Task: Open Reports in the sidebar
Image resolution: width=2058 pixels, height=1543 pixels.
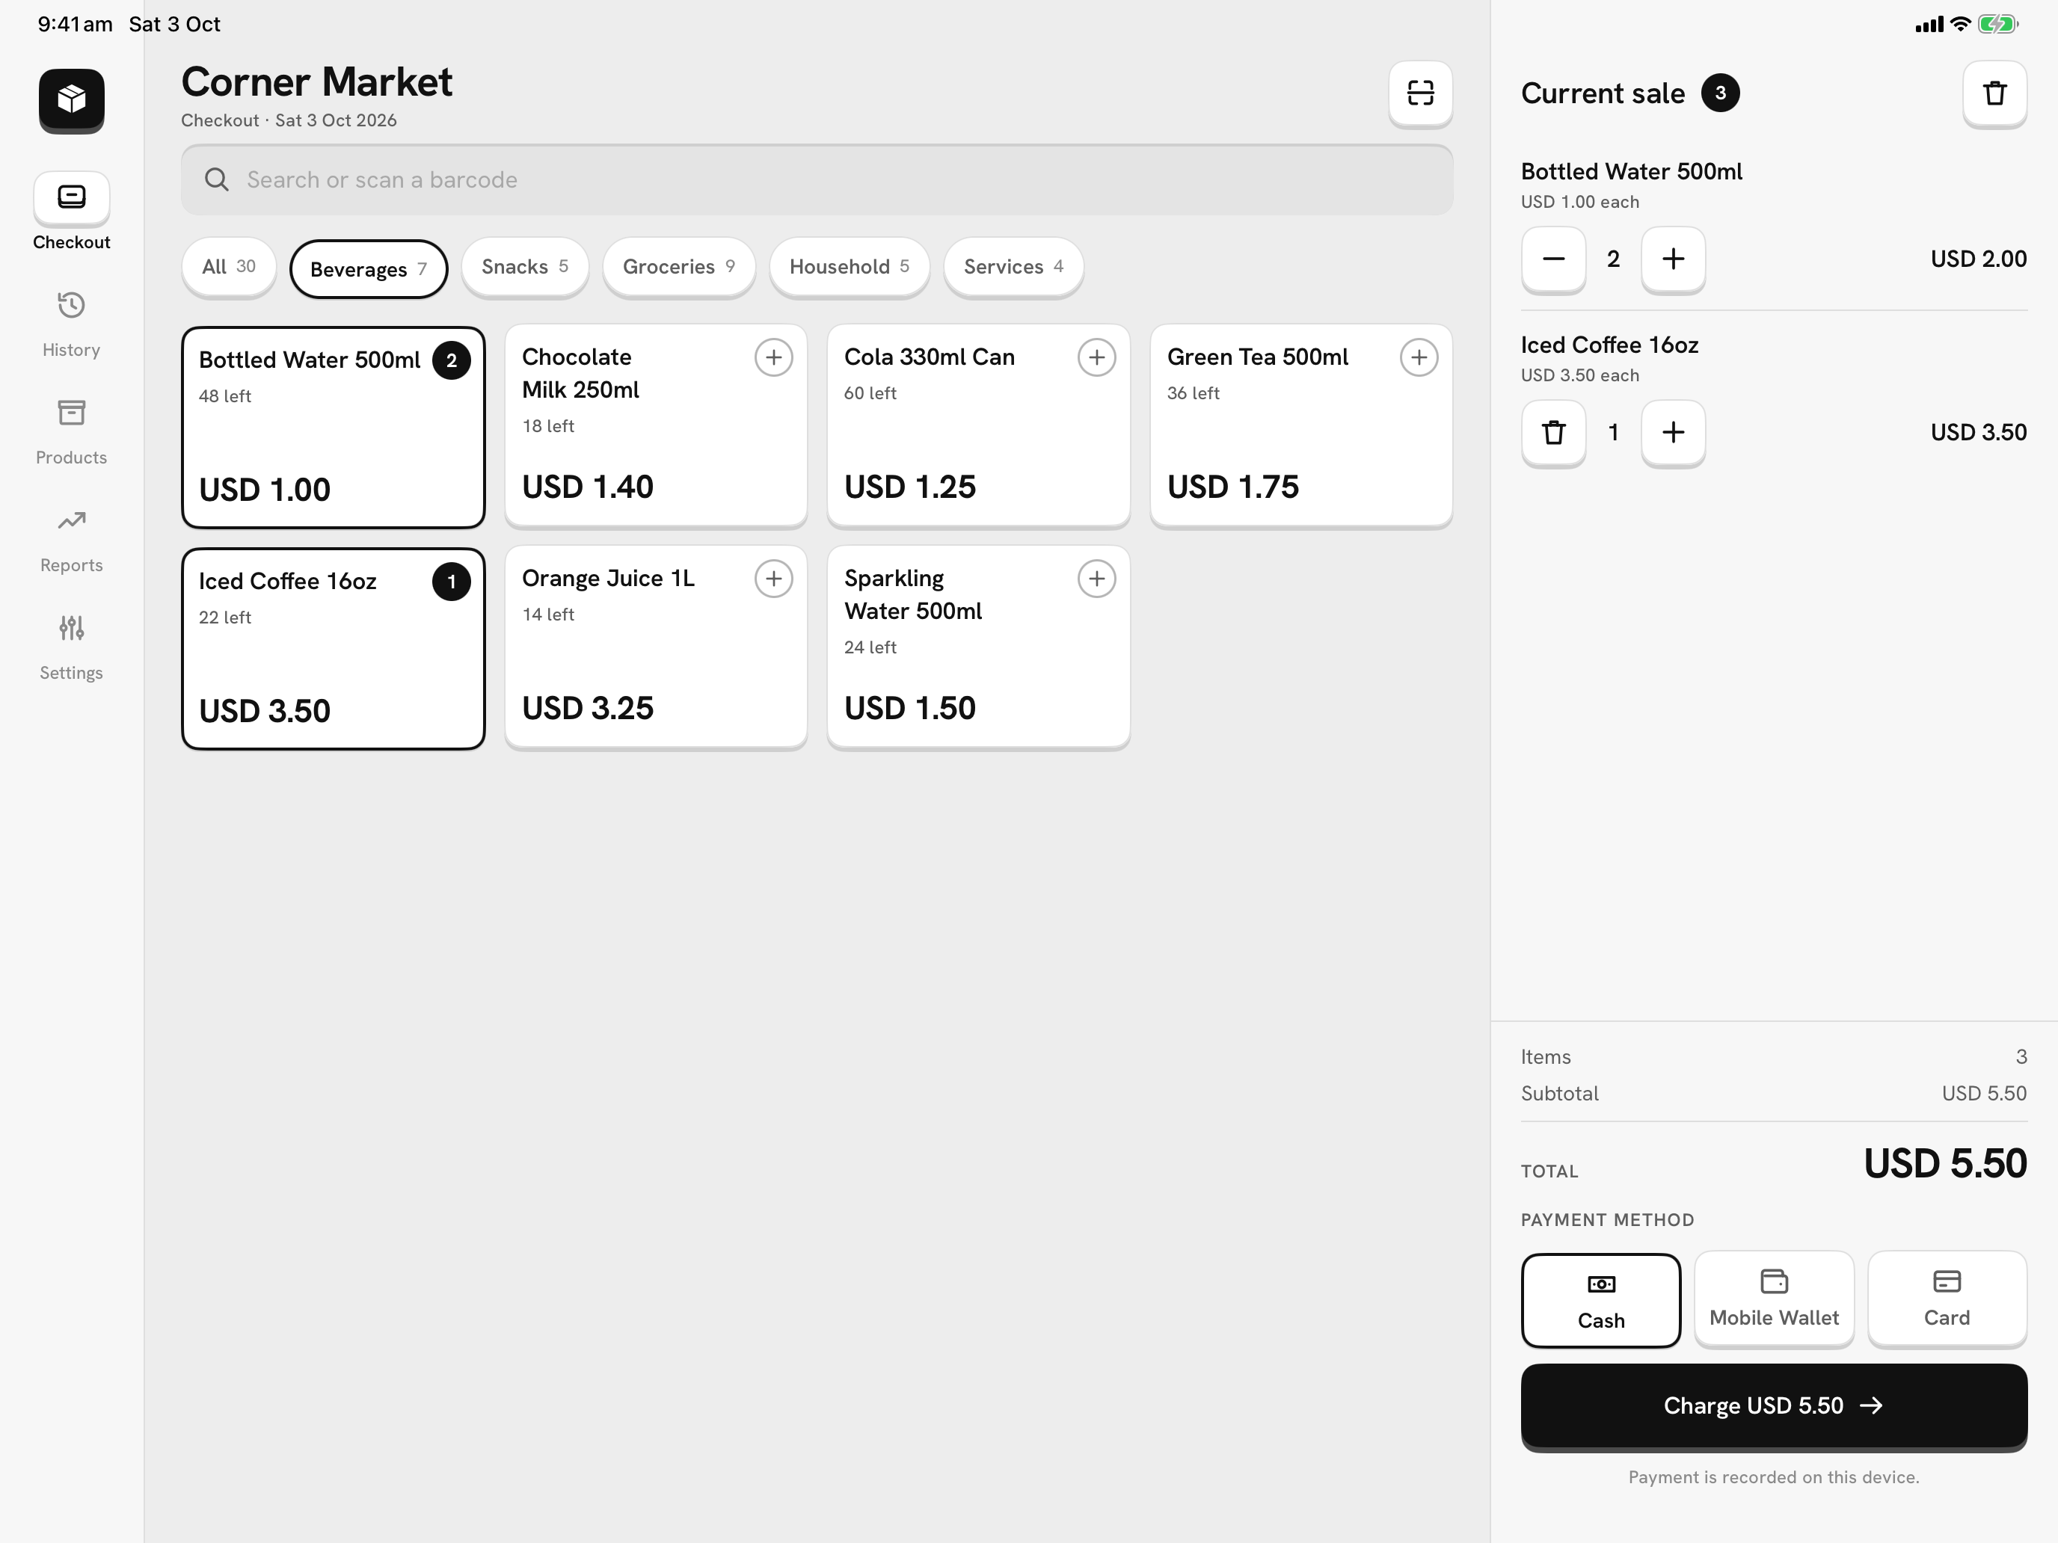Action: pyautogui.click(x=72, y=540)
